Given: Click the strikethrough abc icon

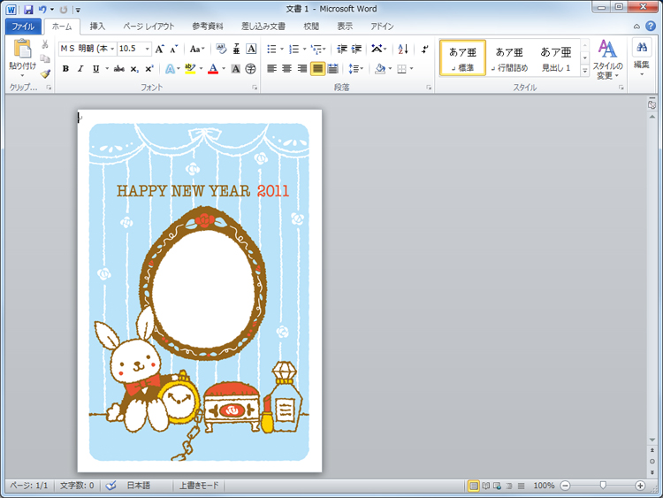Looking at the screenshot, I should click(x=118, y=68).
